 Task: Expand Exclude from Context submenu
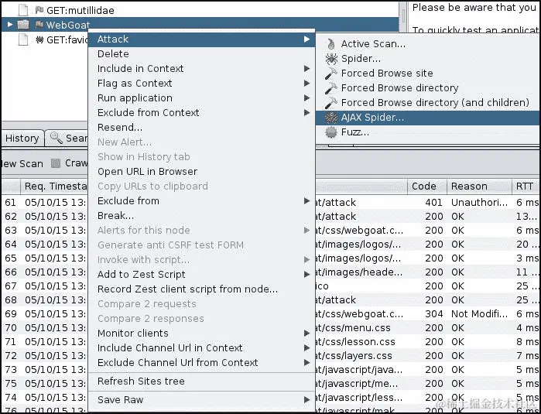[306, 113]
